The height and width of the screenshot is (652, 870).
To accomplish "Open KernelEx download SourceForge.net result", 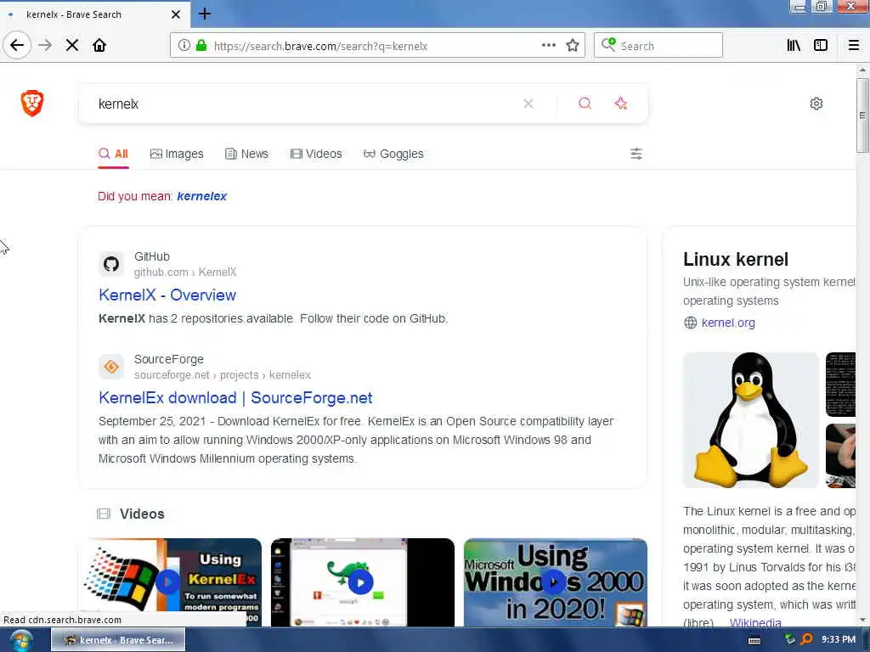I will (236, 397).
